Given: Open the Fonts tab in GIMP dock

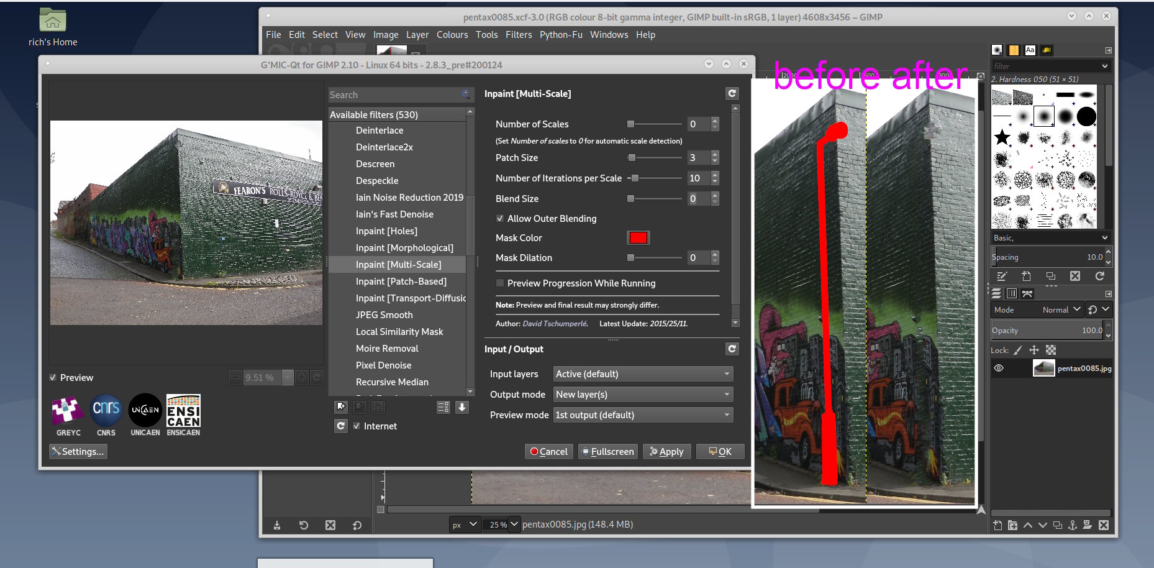Looking at the screenshot, I should (x=1030, y=50).
